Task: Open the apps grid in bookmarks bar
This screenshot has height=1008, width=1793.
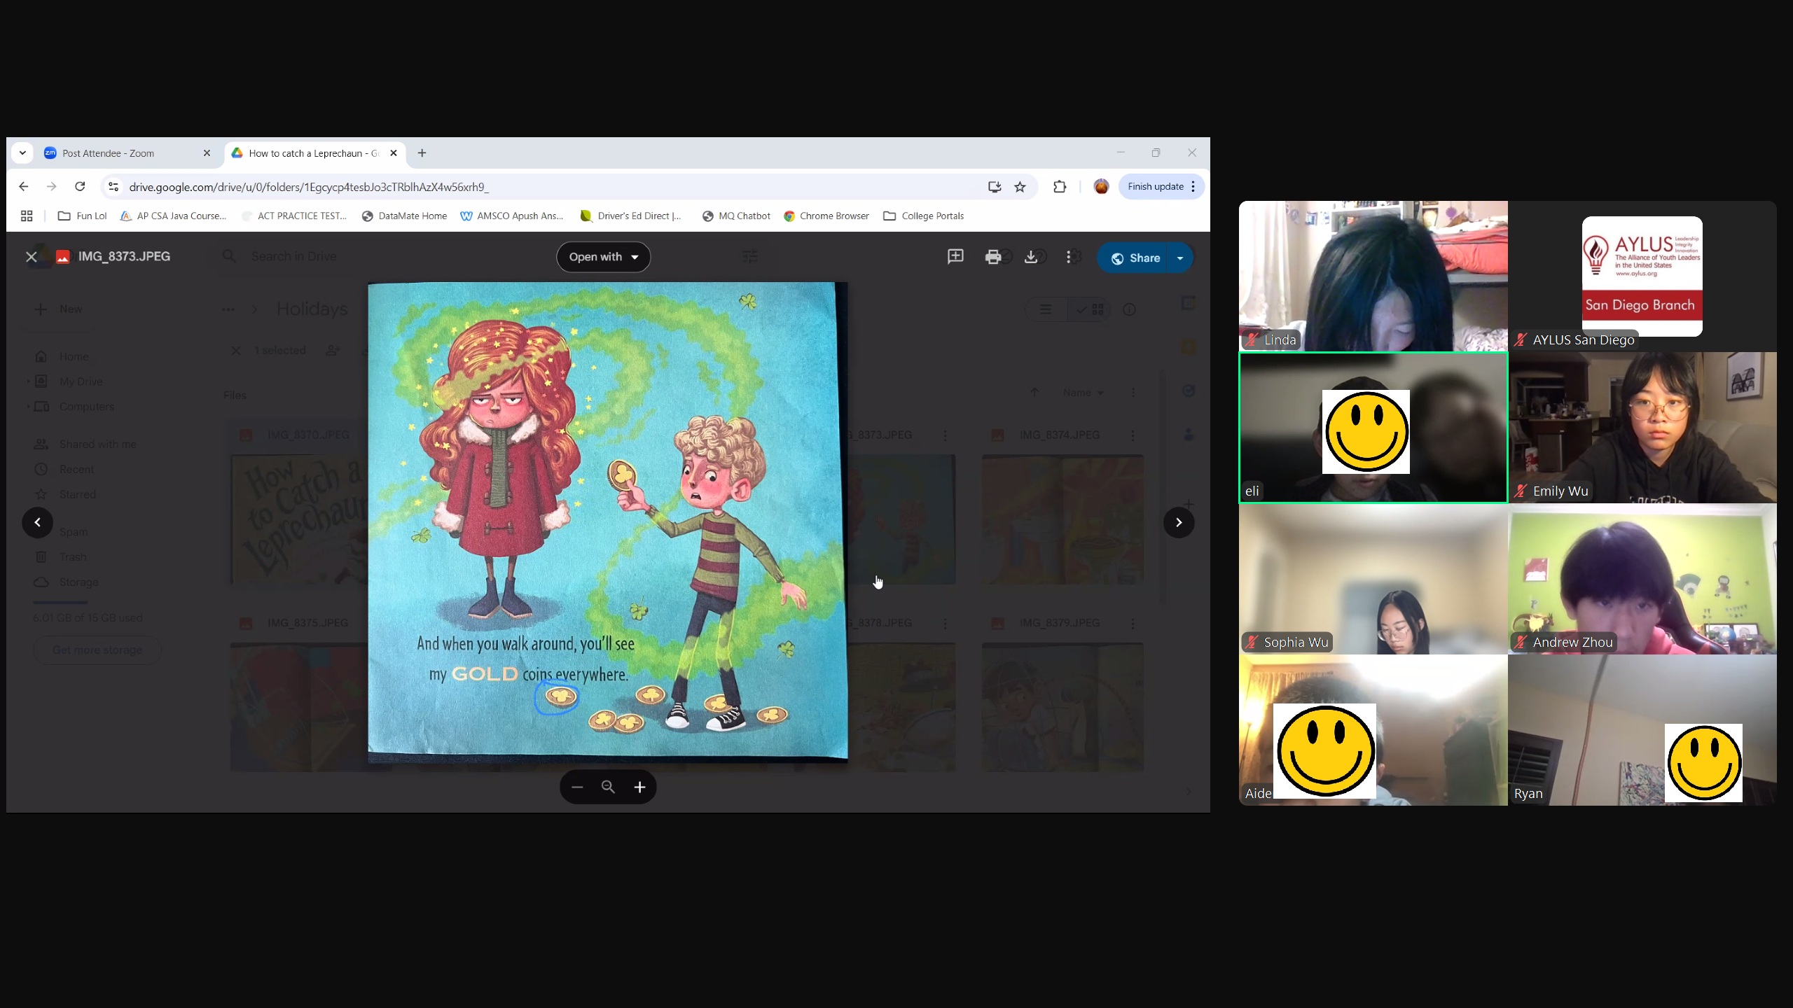Action: click(27, 216)
